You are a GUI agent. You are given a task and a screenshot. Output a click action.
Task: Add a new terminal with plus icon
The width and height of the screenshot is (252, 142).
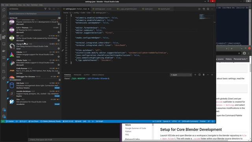pos(195,75)
